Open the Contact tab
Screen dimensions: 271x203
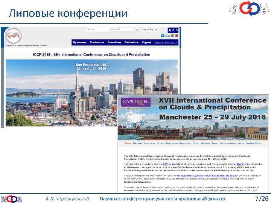point(160,143)
